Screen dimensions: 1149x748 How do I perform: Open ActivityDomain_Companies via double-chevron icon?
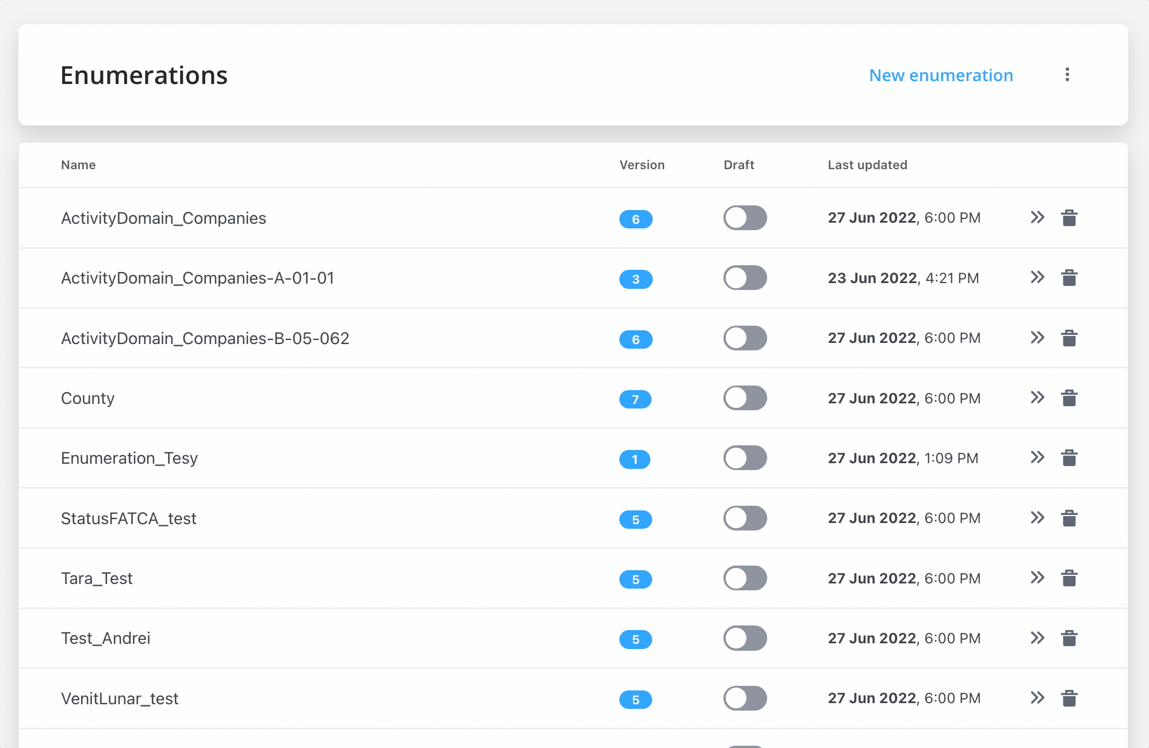point(1037,217)
